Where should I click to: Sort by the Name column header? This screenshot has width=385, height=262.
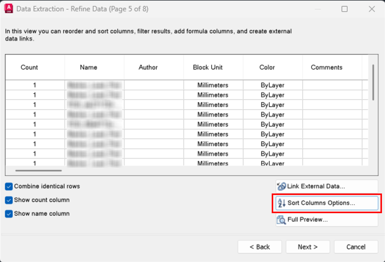point(88,67)
